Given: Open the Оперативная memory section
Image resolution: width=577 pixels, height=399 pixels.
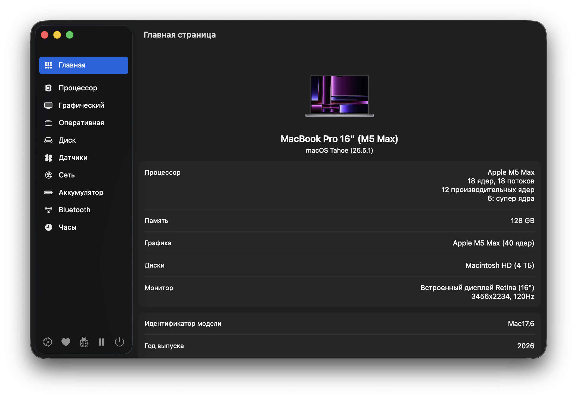Looking at the screenshot, I should tap(84, 123).
